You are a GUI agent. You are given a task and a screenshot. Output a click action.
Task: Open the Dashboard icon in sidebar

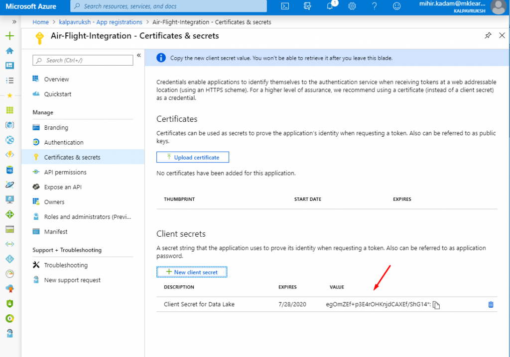[10, 65]
